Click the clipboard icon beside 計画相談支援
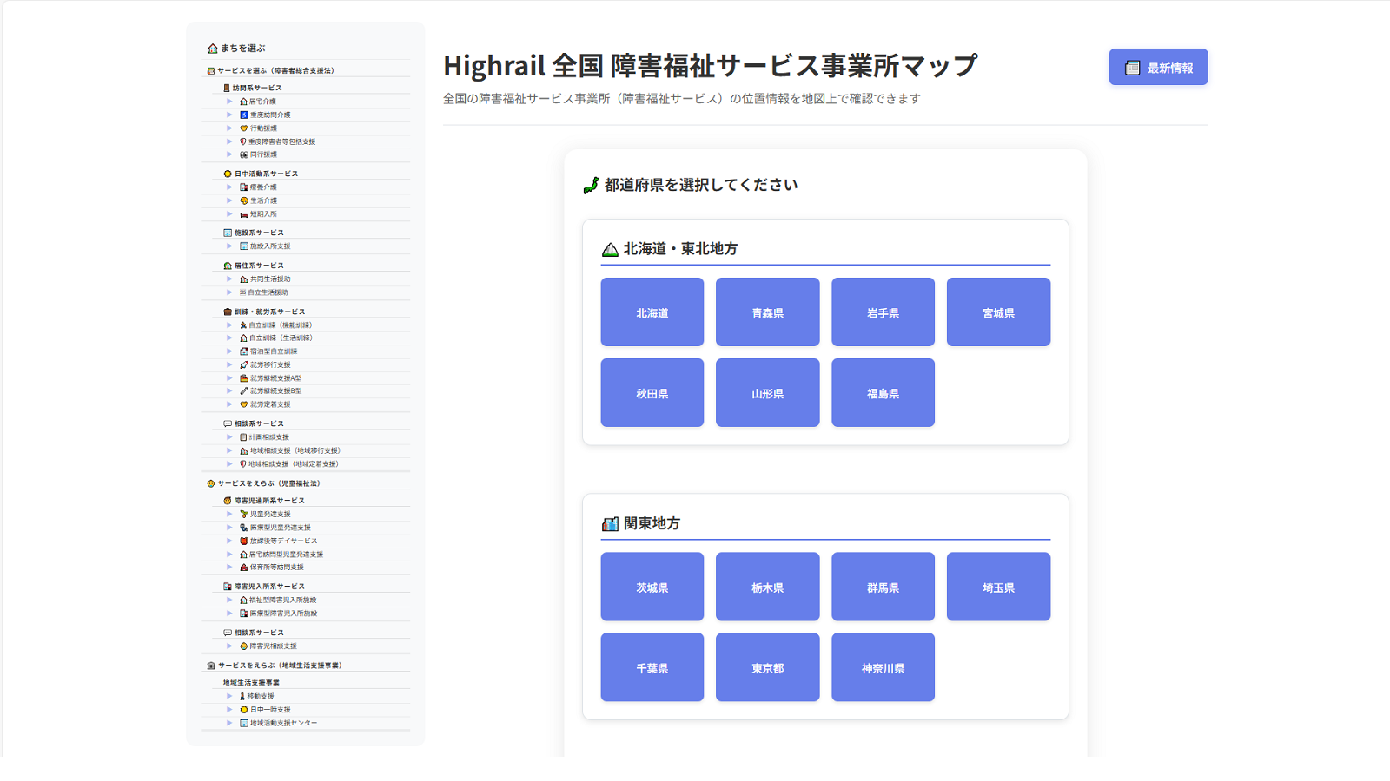Image resolution: width=1390 pixels, height=781 pixels. [x=243, y=437]
